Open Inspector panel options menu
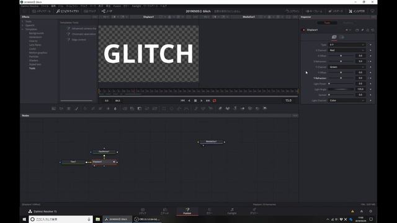This screenshot has height=223, width=397. [x=373, y=17]
